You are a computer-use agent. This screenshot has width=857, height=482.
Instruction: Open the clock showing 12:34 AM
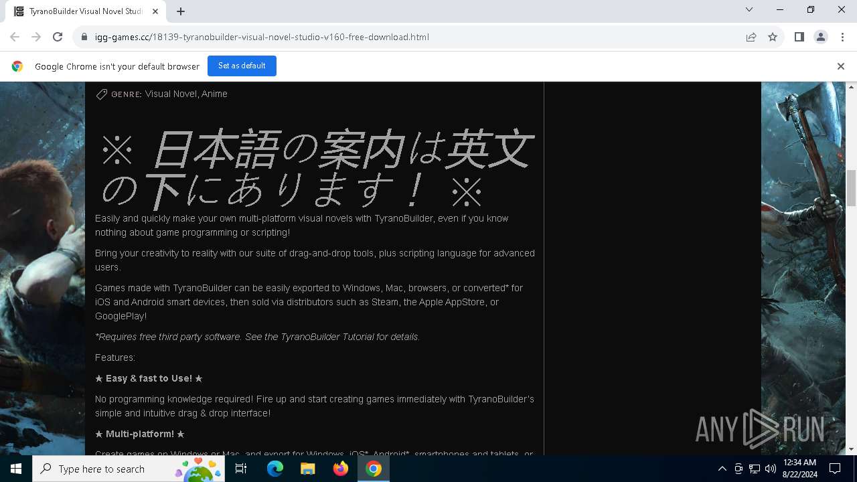pos(799,469)
